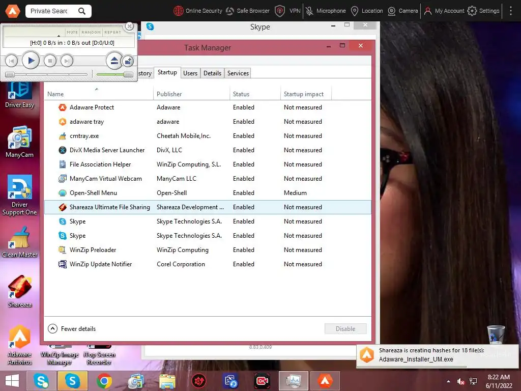Select the Open-Shell Menu row
Viewport: 521px width, 391px height.
click(x=208, y=193)
